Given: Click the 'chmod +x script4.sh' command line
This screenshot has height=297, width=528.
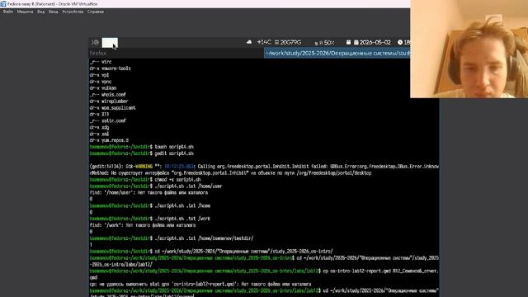Looking at the screenshot, I should [177, 180].
